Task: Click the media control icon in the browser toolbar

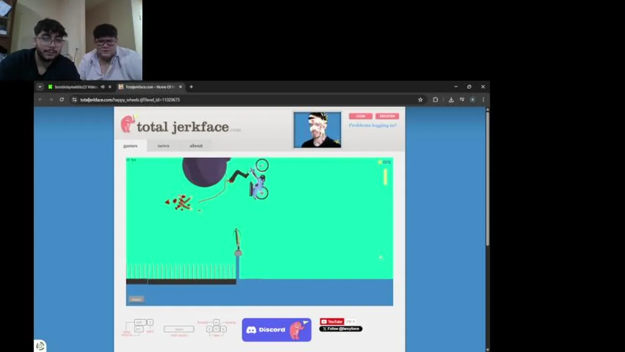Action: (462, 100)
